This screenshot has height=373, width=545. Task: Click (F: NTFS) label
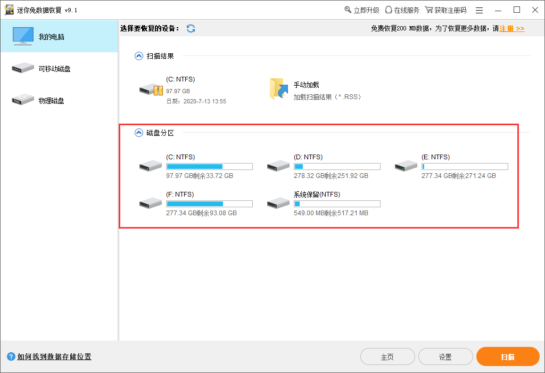click(x=180, y=194)
